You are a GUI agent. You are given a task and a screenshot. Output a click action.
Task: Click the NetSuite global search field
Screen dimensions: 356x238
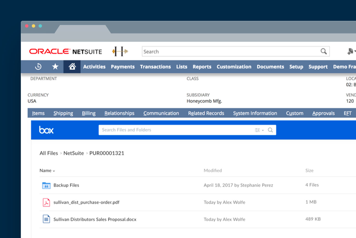pos(230,52)
